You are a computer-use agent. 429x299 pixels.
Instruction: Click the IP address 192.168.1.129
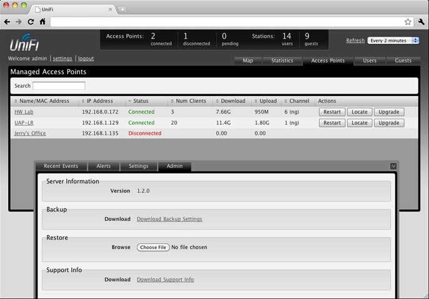pos(100,123)
